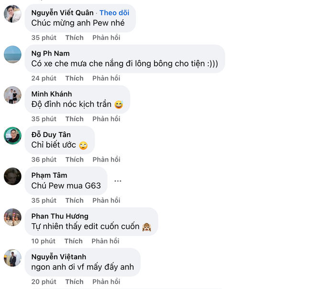Reply to Phan Thu Hương's comment

105,241
